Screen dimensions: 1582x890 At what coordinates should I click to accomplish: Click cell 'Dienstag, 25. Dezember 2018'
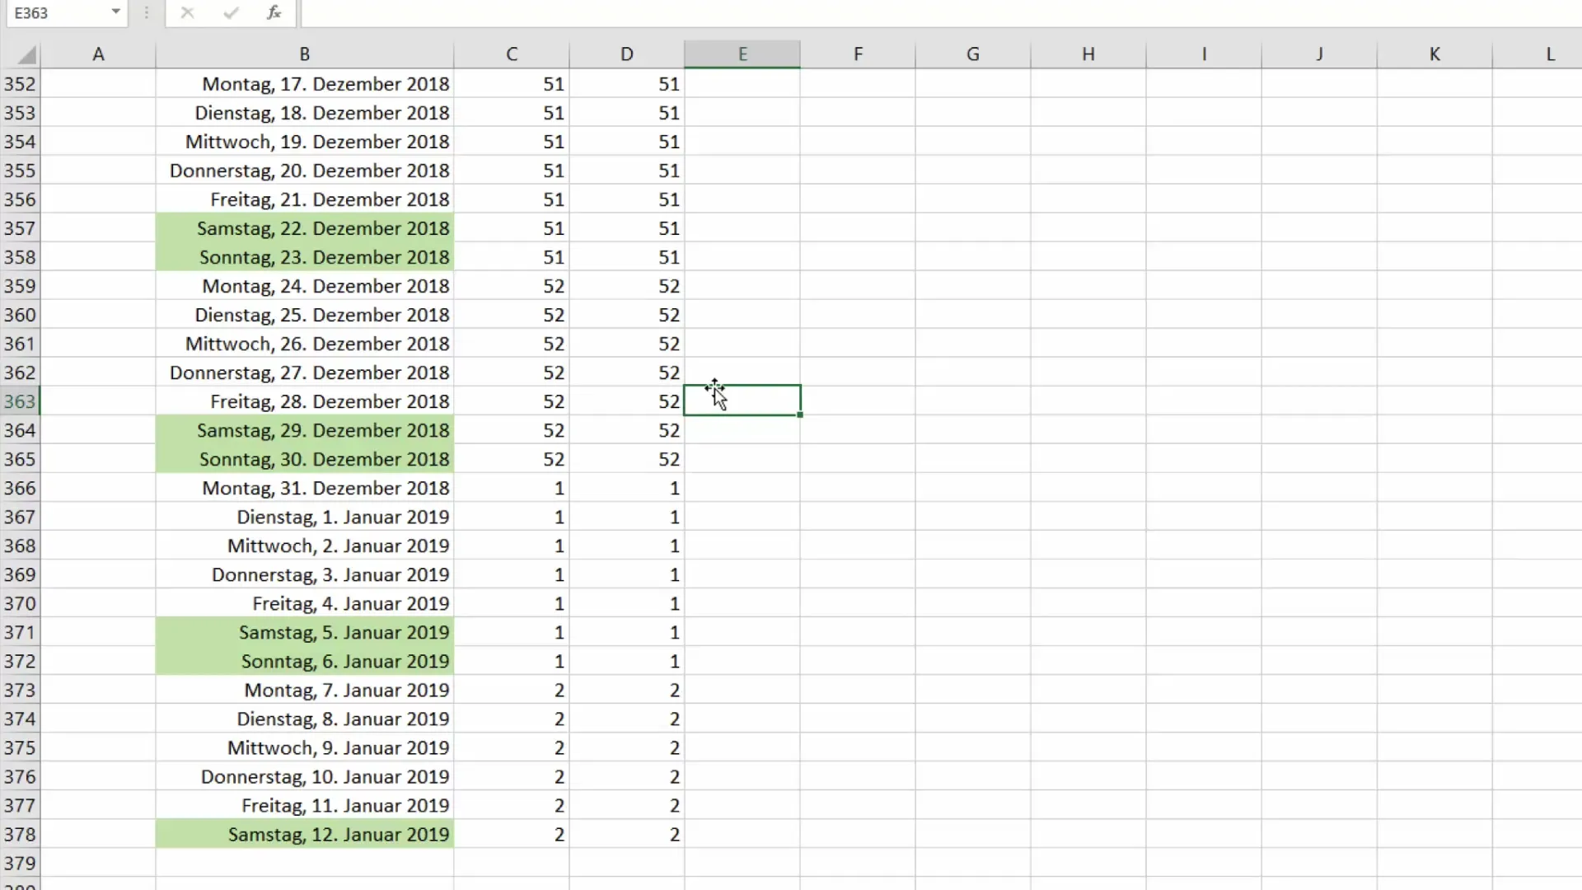coord(305,315)
